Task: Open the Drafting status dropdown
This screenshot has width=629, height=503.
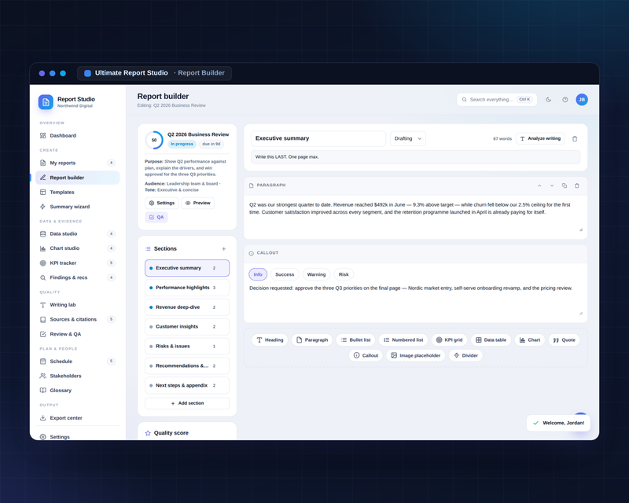Action: (408, 138)
